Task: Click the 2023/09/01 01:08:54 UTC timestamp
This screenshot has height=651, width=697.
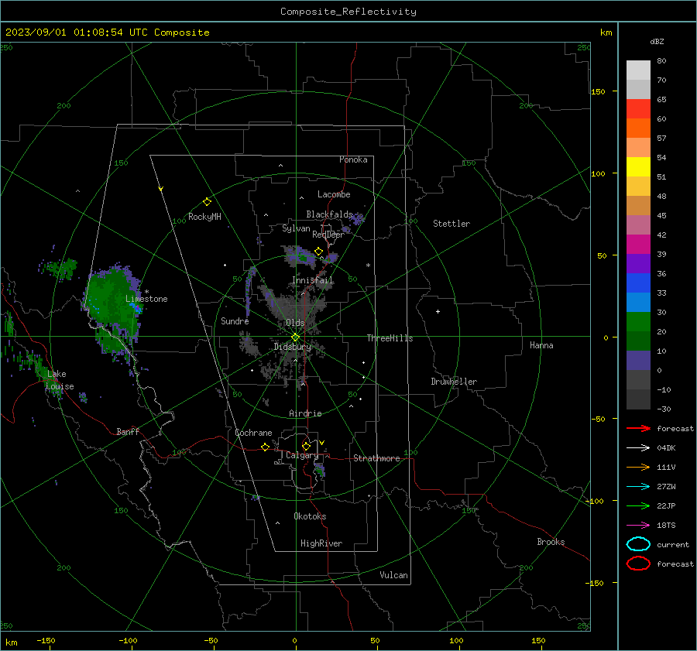Action: click(x=107, y=33)
